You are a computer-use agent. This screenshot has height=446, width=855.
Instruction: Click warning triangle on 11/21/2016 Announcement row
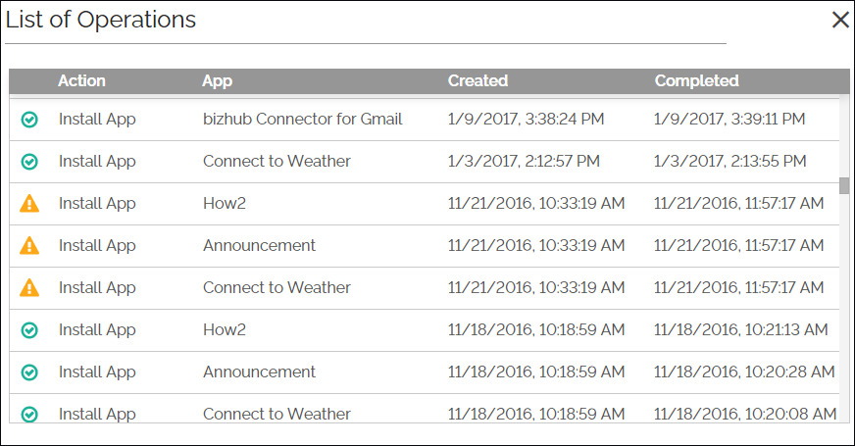29,245
